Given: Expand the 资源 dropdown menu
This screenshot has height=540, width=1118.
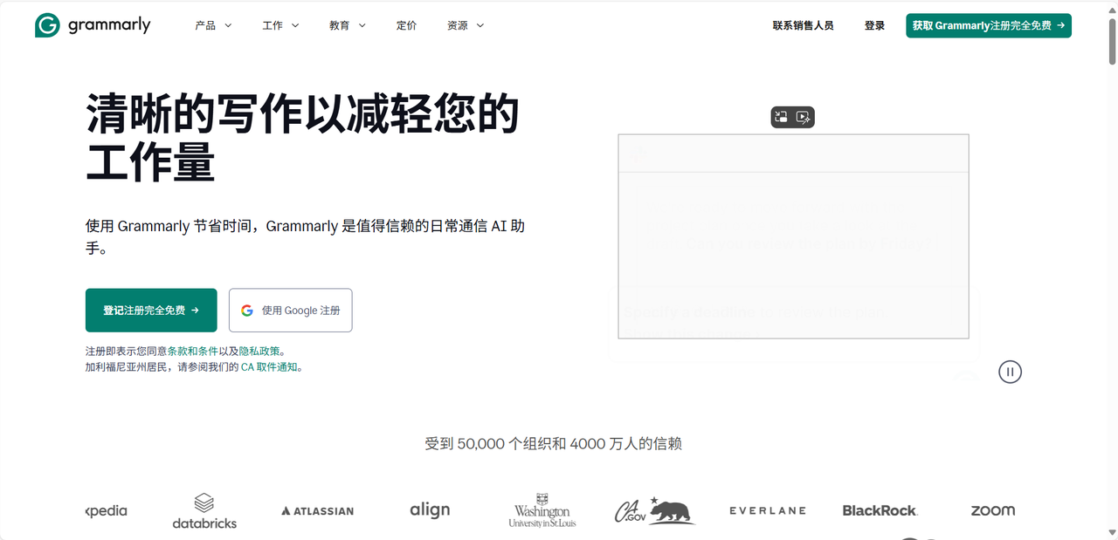Looking at the screenshot, I should [466, 25].
